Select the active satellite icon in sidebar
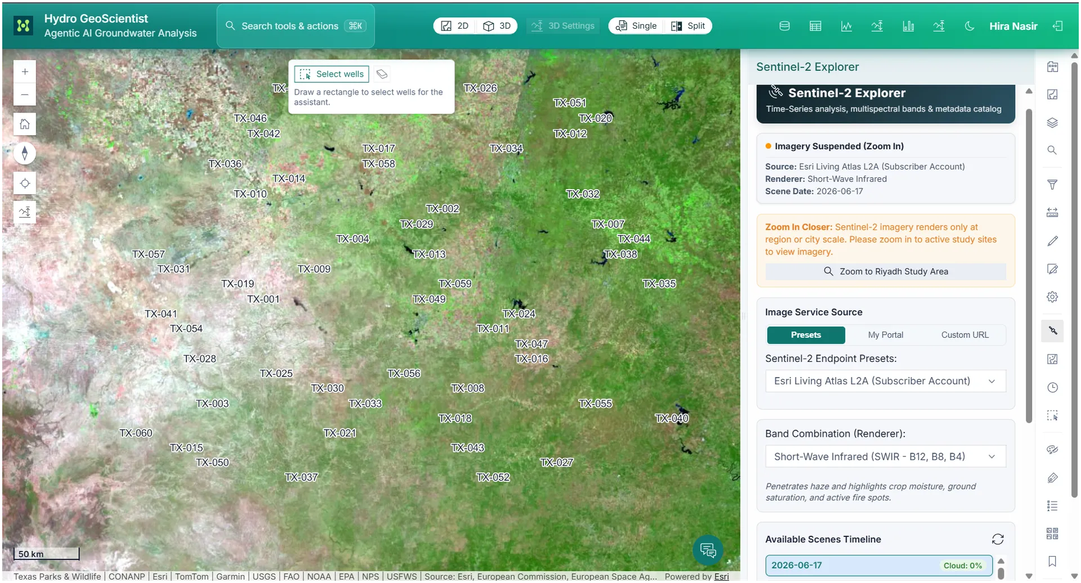Screen dimensions: 1081x583 pyautogui.click(x=1052, y=331)
